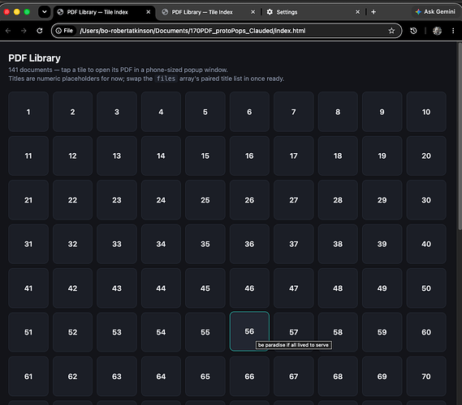
Task: Open the tab search dropdown arrow
Action: coord(44,12)
